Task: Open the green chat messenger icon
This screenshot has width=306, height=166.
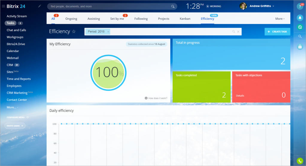Action: coord(300,27)
